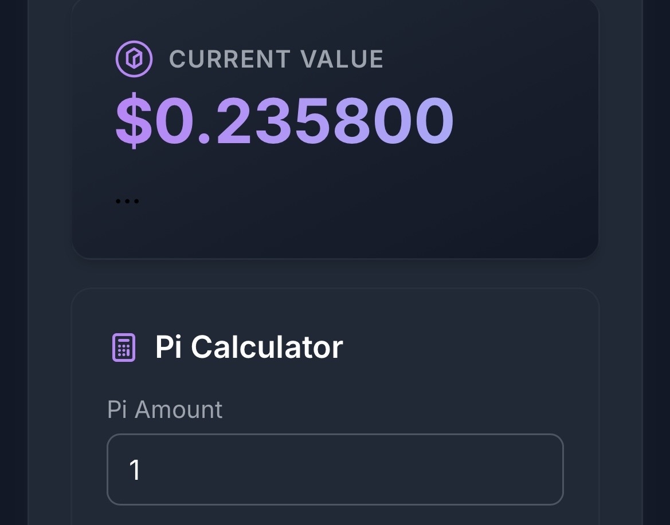This screenshot has width=670, height=525.
Task: Focus the Pi Amount input field
Action: click(x=335, y=469)
